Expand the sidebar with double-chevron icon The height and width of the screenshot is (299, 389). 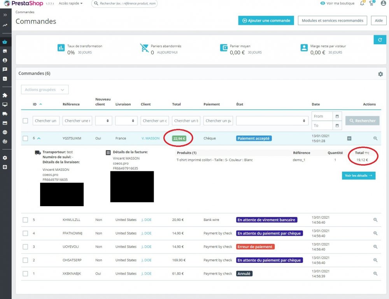[5, 15]
